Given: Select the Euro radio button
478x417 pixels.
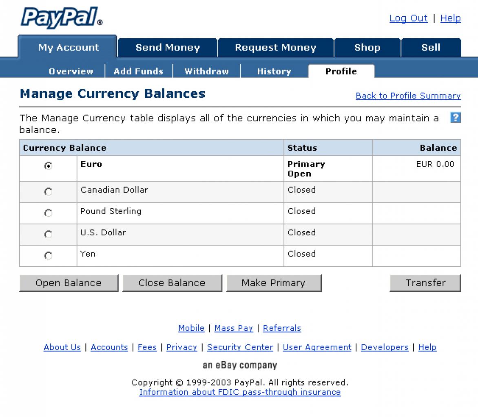Looking at the screenshot, I should tap(48, 166).
